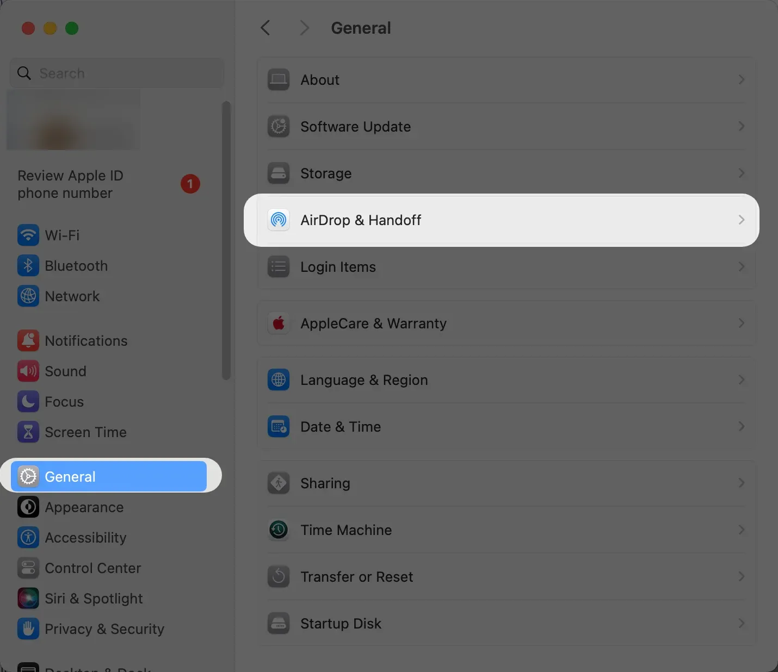Click the blurred profile picture
Image resolution: width=778 pixels, height=672 pixels.
(73, 120)
